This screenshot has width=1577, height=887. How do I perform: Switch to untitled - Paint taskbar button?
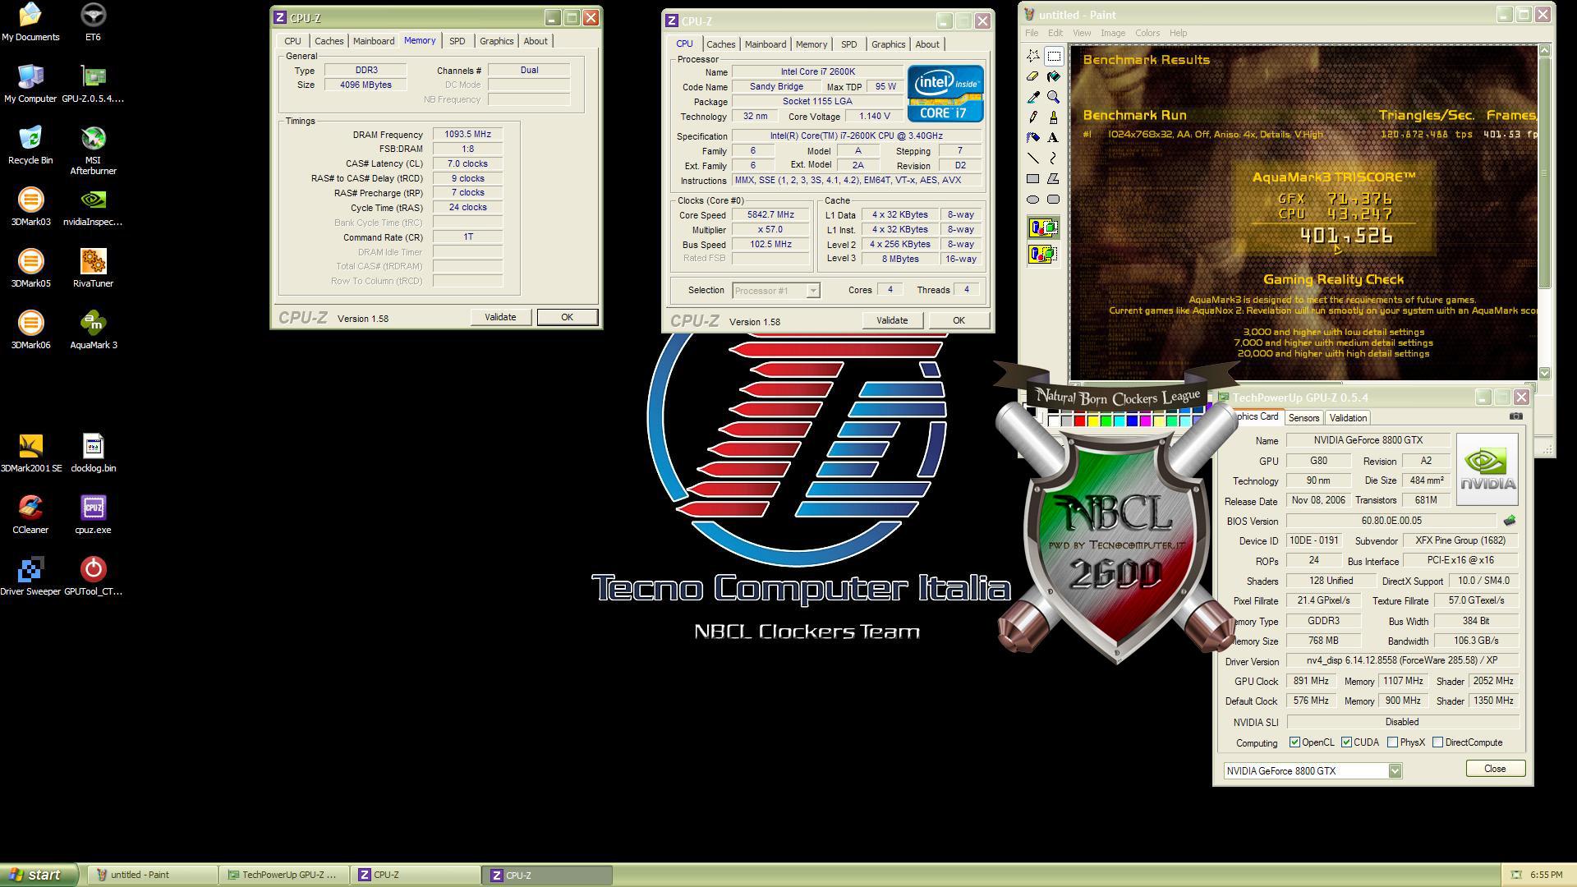(x=152, y=875)
